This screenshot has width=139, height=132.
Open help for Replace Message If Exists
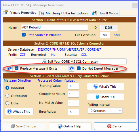tap(9, 68)
